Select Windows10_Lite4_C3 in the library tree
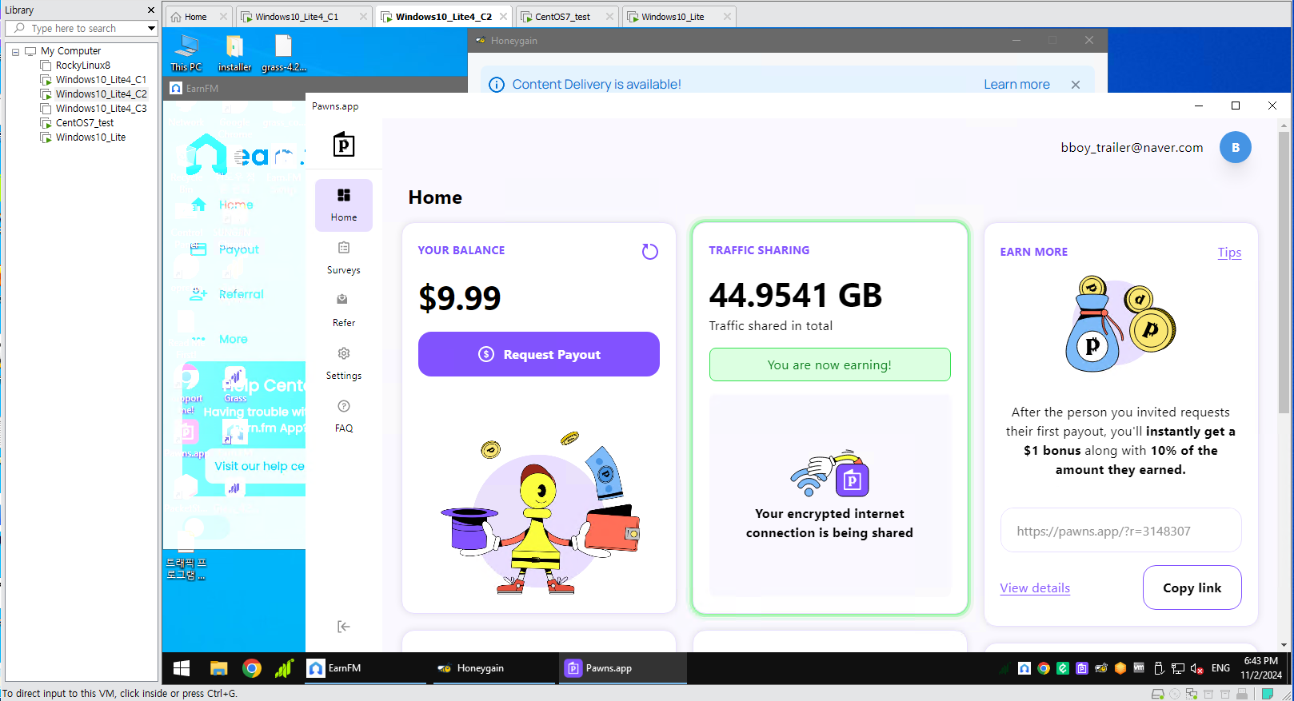 (101, 109)
